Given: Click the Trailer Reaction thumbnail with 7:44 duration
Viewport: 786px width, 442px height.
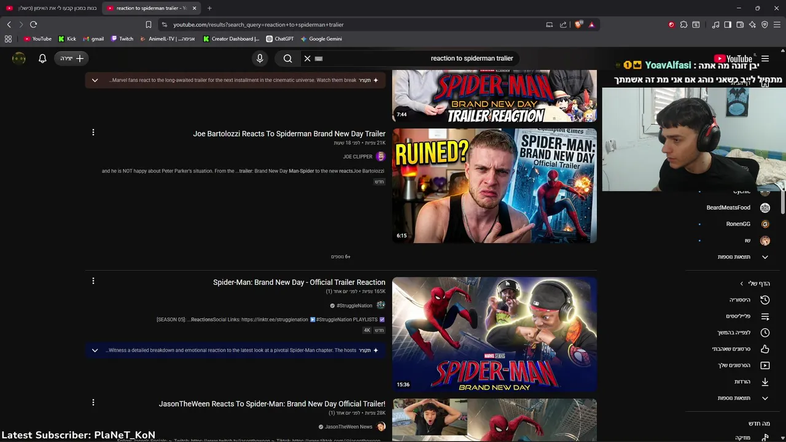Looking at the screenshot, I should (494, 96).
